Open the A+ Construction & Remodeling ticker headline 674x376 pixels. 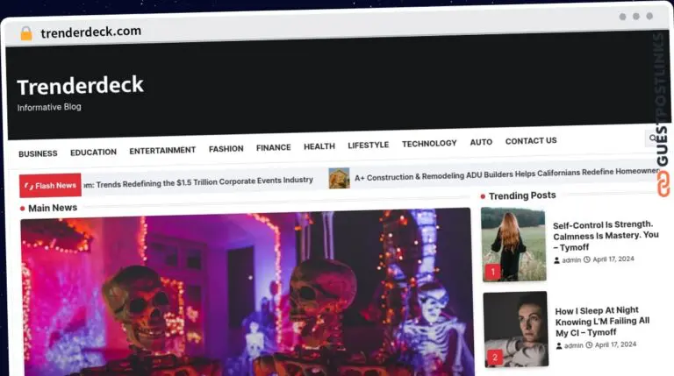[x=505, y=174]
